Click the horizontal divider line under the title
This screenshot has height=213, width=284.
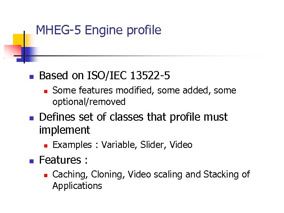(158, 56)
